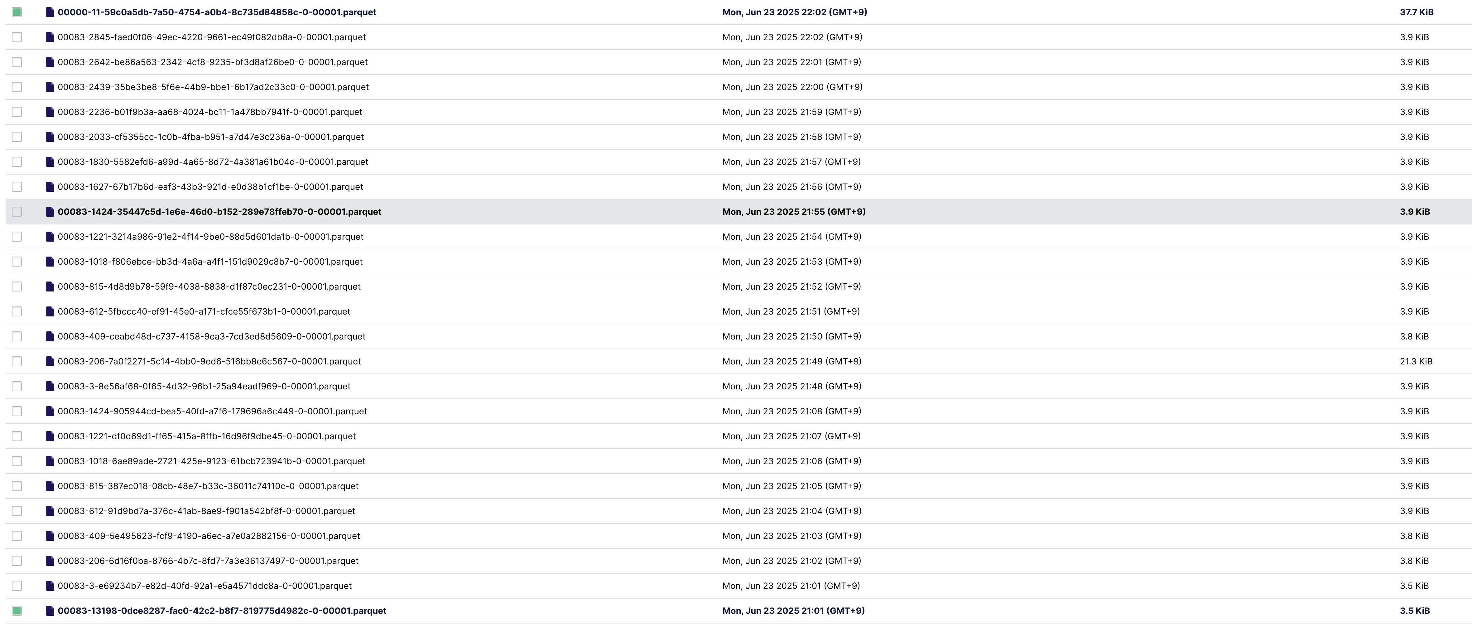Click file icon of 00083-206-7a0f2271 parquet

50,361
